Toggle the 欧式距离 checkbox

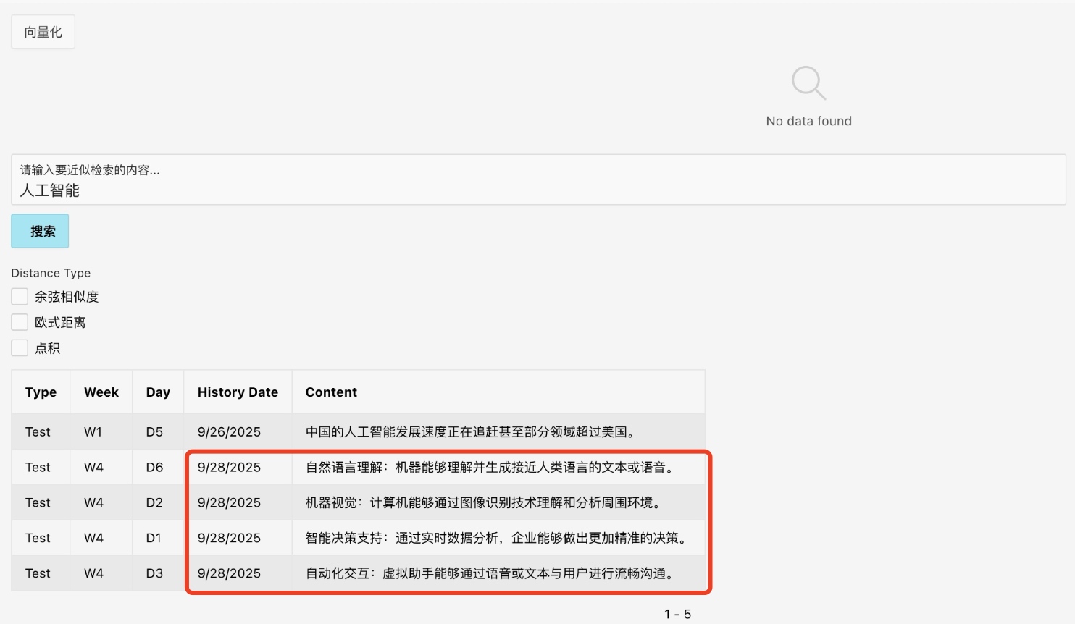(20, 323)
